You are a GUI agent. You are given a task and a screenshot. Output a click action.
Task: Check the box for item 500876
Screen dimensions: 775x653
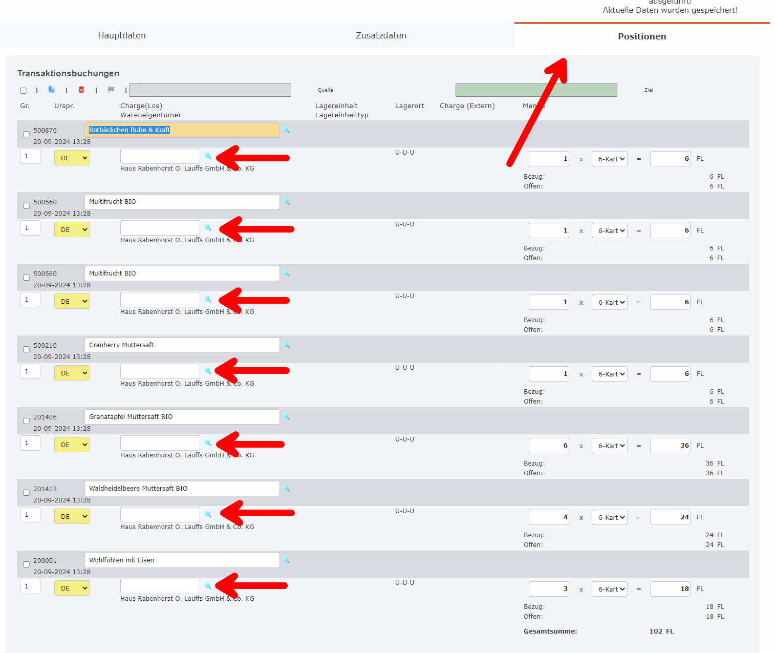26,134
